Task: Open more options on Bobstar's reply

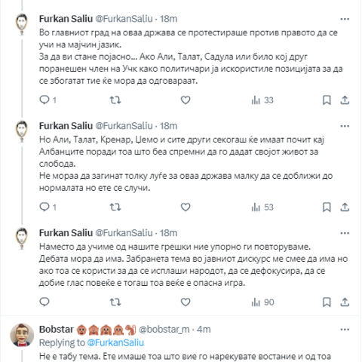Action: point(345,330)
